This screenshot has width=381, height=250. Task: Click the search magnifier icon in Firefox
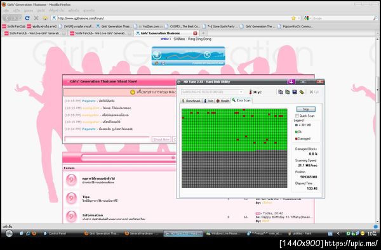pos(375,18)
